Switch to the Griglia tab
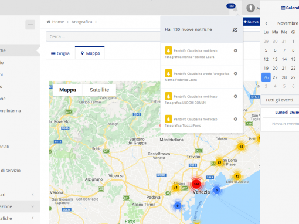The image size is (299, 224). [x=60, y=53]
